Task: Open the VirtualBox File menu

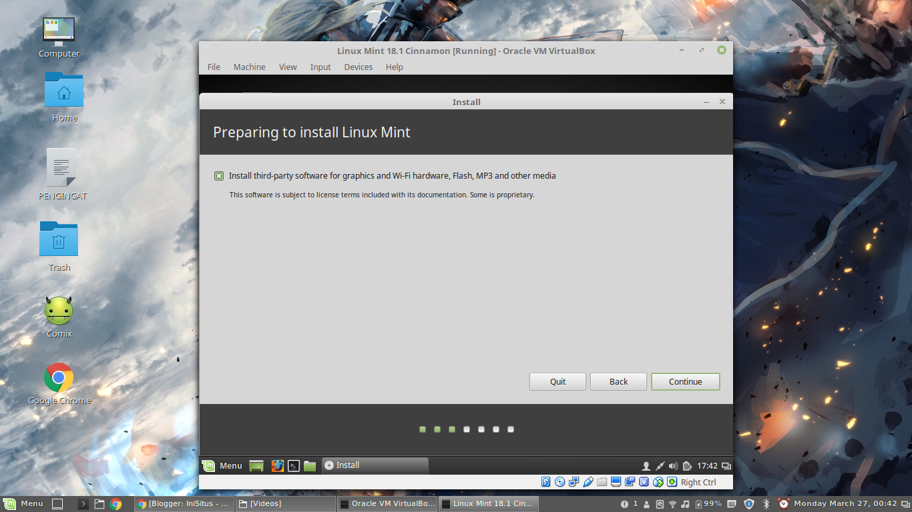Action: click(x=214, y=67)
